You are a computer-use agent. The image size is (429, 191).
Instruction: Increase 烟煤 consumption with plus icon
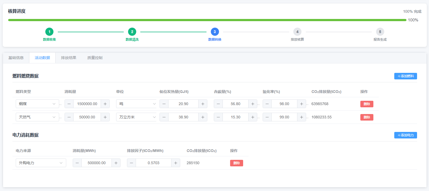(105, 104)
